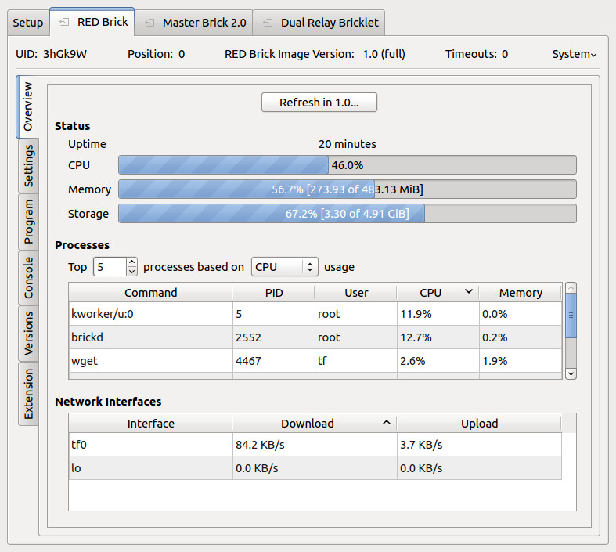Select the wget process row
This screenshot has height=552, width=616.
(x=315, y=361)
